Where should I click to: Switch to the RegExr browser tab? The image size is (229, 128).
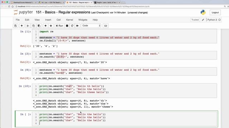pos(107,2)
